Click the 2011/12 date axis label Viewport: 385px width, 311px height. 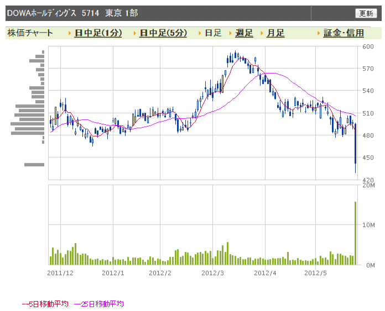60,273
